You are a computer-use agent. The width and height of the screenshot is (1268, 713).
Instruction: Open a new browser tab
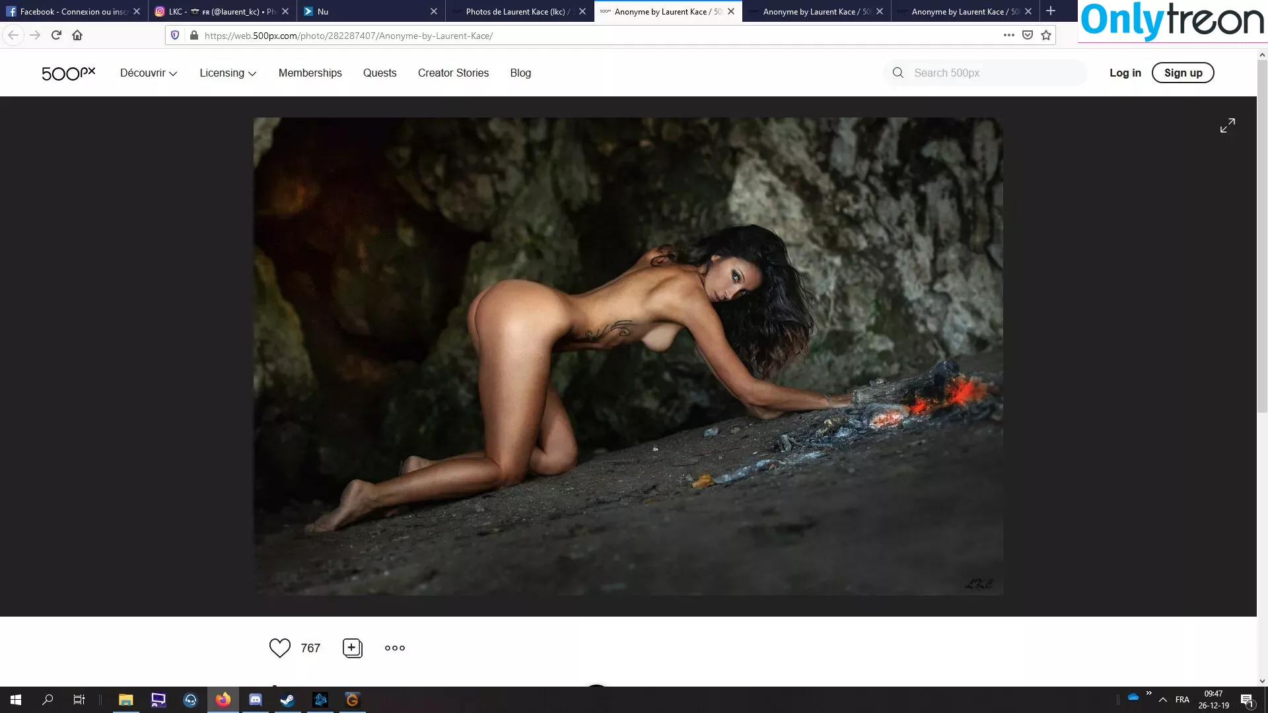point(1051,11)
